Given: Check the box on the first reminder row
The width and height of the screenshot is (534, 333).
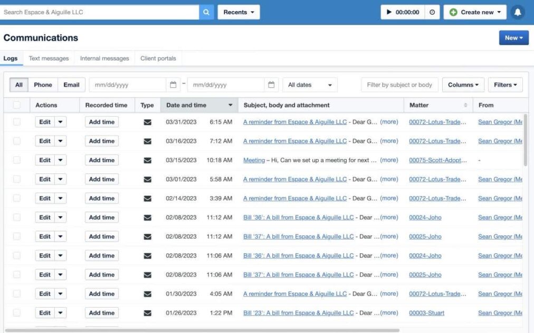Looking at the screenshot, I should 16,122.
